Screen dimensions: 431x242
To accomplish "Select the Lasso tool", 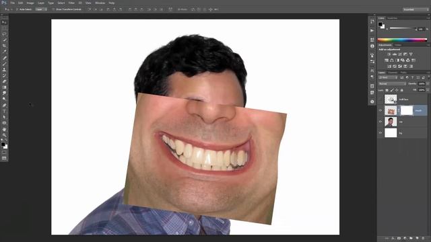I will point(4,34).
